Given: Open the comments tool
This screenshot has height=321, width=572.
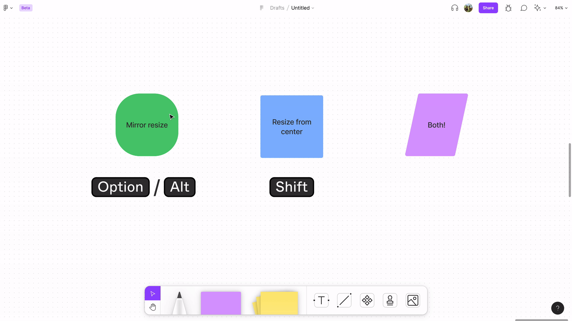Looking at the screenshot, I should pyautogui.click(x=524, y=8).
